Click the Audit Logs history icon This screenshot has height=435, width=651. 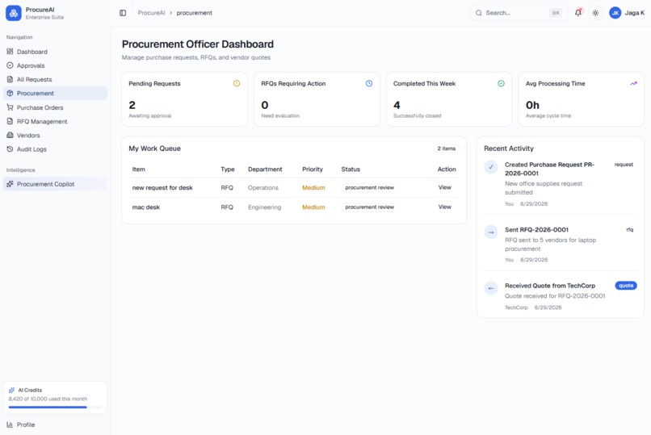point(10,148)
